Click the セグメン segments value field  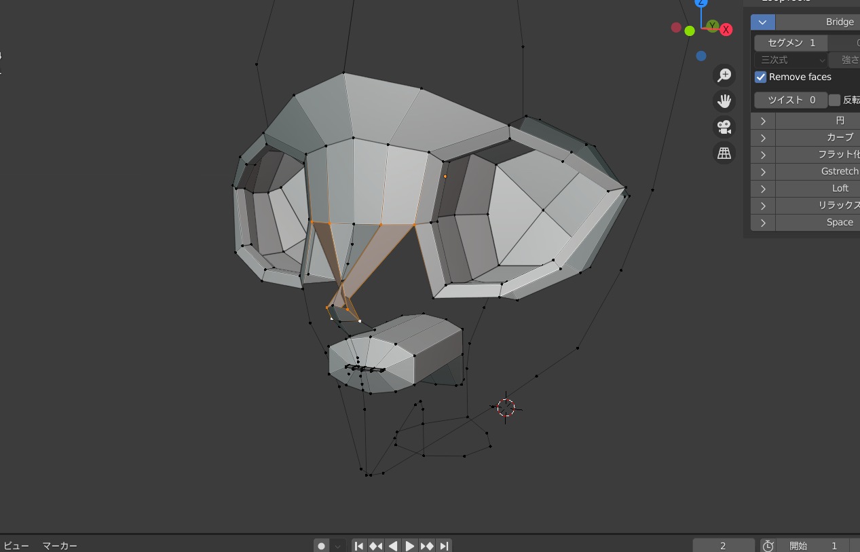coord(791,43)
